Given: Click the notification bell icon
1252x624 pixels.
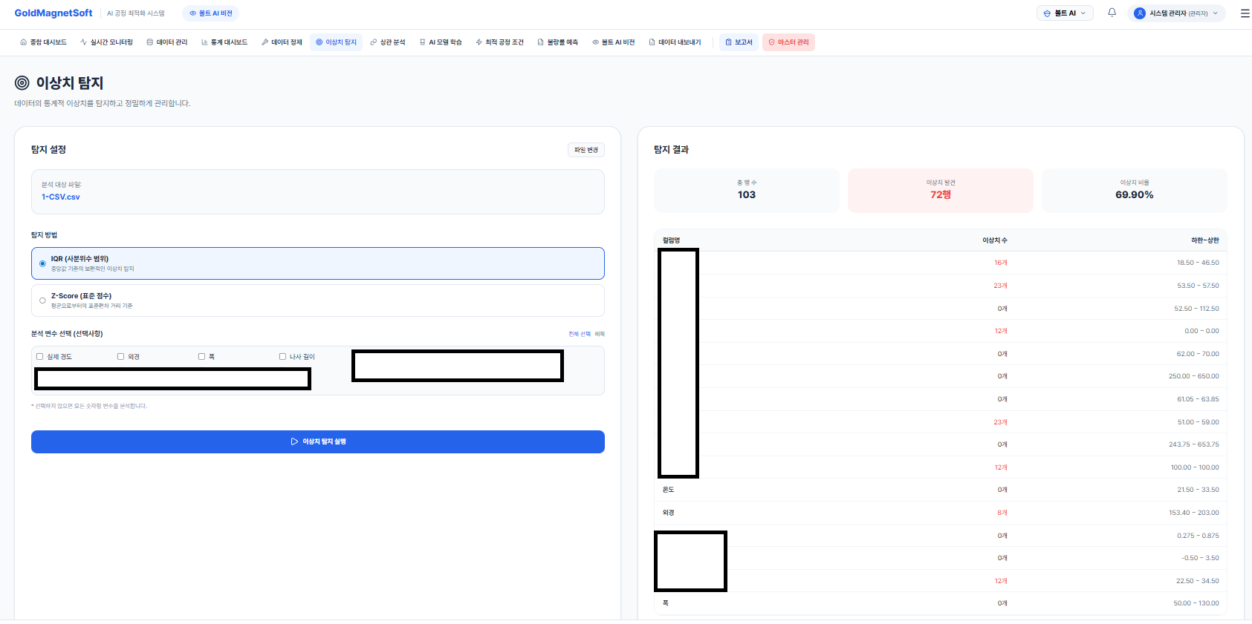Looking at the screenshot, I should click(x=1112, y=13).
